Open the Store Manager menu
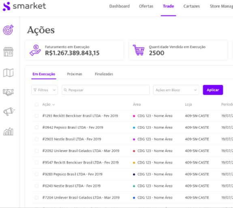This screenshot has width=233, height=208. click(221, 6)
